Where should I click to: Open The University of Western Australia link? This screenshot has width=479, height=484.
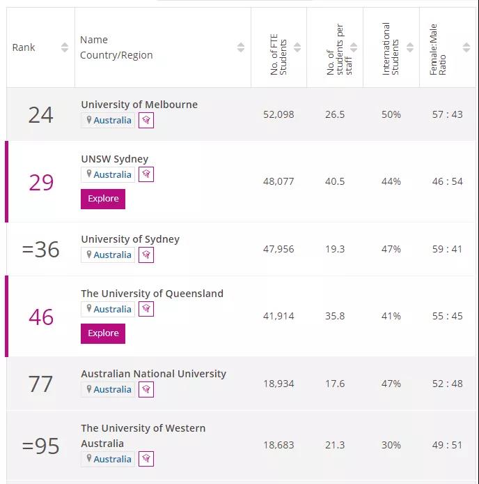[x=143, y=428]
